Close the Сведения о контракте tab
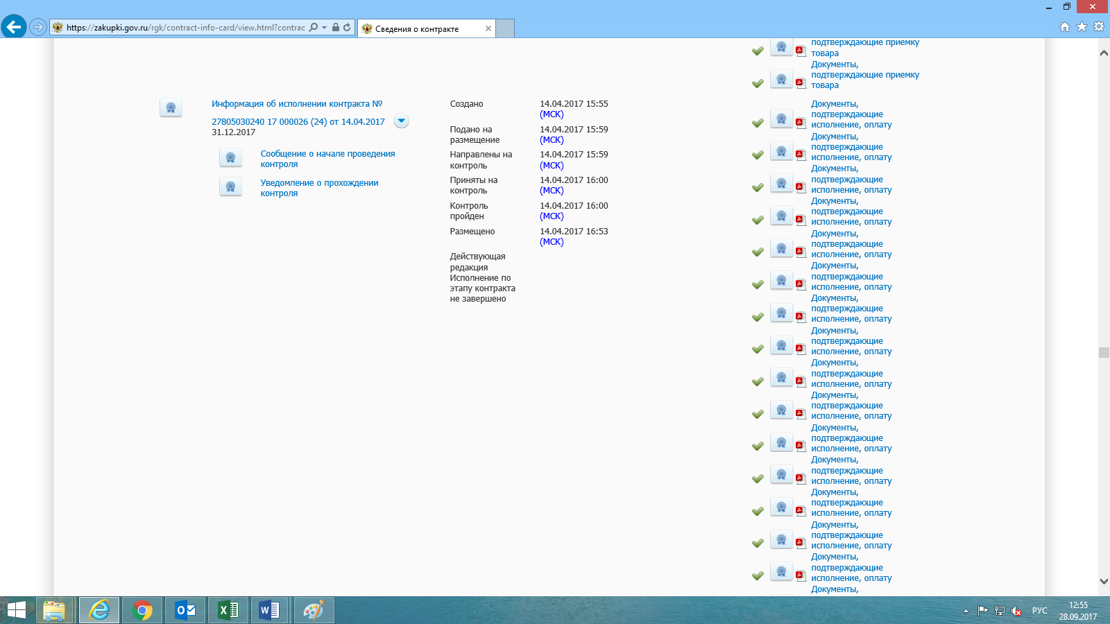Viewport: 1110px width, 624px height. point(488,28)
